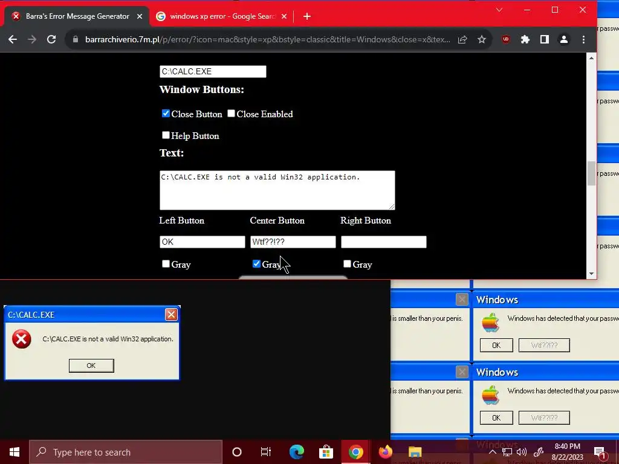Click grayed Wtf??!?? in lower Windows dialog
This screenshot has height=464, width=619.
(x=544, y=418)
